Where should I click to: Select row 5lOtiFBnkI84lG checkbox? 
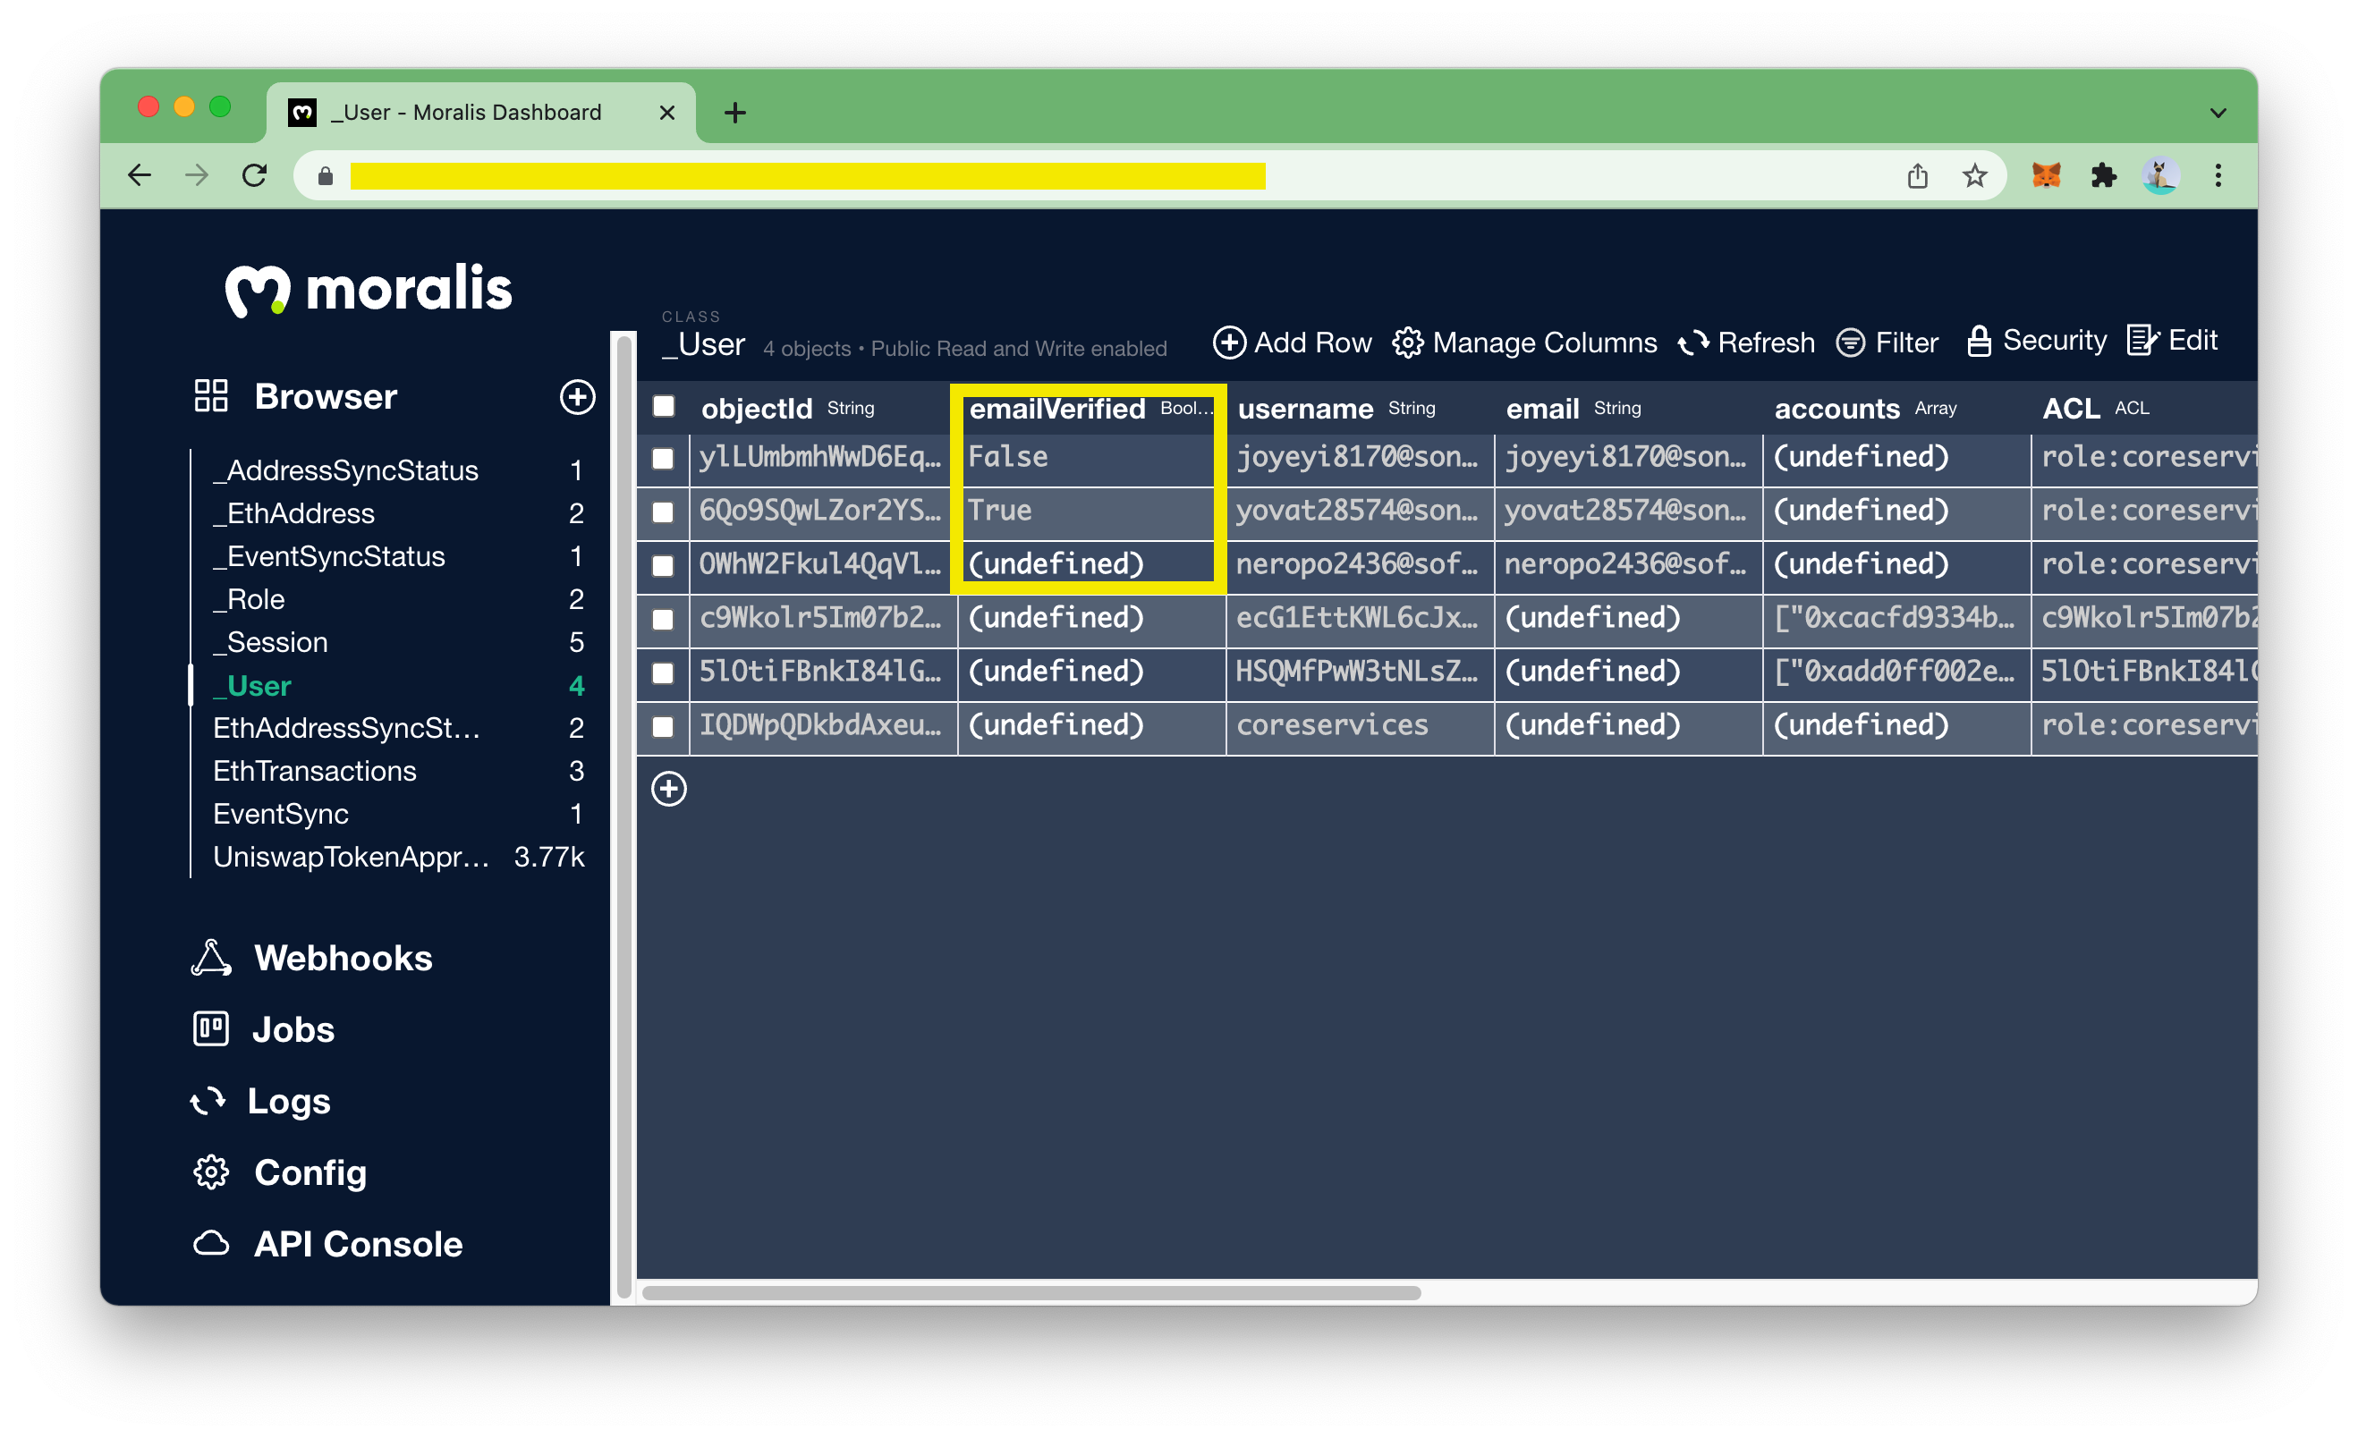click(662, 672)
